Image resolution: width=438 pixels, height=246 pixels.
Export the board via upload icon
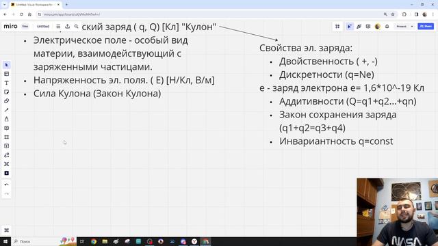[67, 26]
